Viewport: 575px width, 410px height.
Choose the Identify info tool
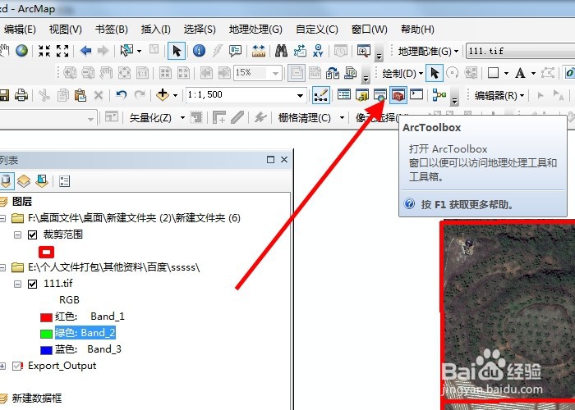199,51
